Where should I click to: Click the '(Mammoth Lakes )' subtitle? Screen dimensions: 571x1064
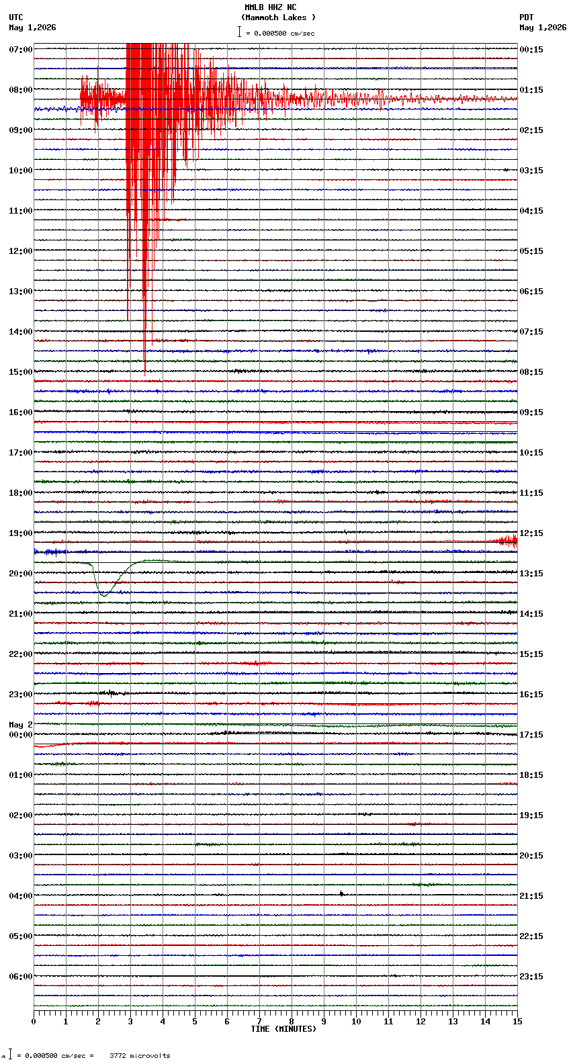pyautogui.click(x=278, y=17)
